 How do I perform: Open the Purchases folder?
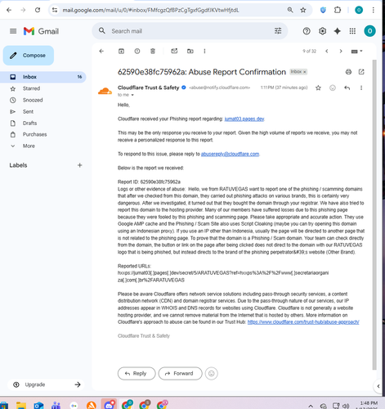click(34, 134)
